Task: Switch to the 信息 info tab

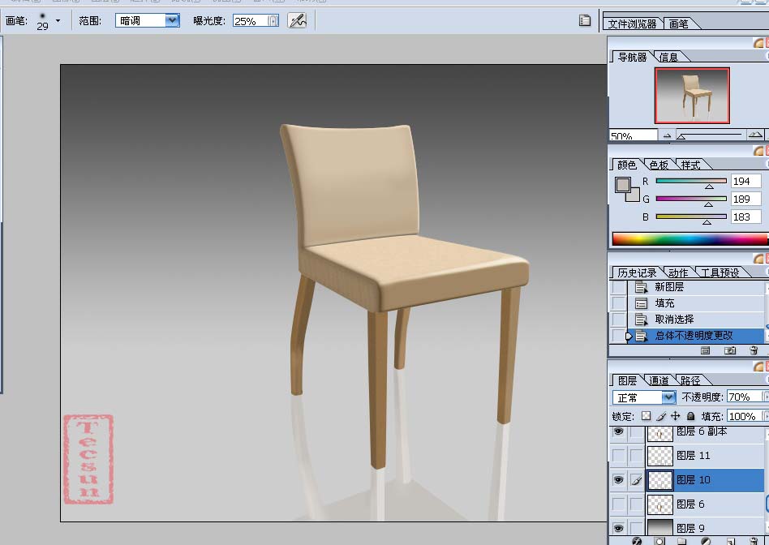Action: 668,57
